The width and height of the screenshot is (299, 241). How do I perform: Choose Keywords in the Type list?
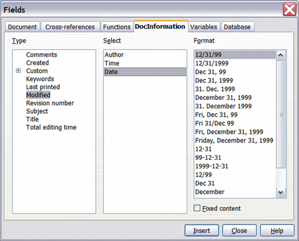coord(40,79)
